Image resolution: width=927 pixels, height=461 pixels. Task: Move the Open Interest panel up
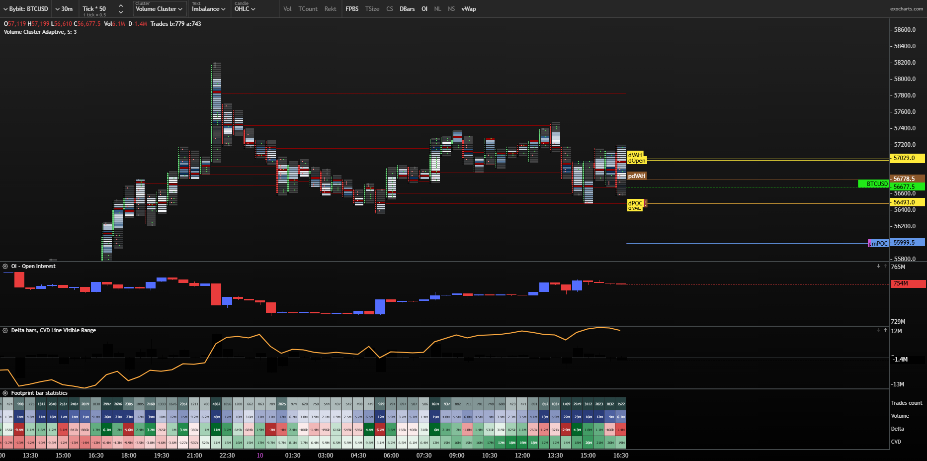pyautogui.click(x=885, y=266)
